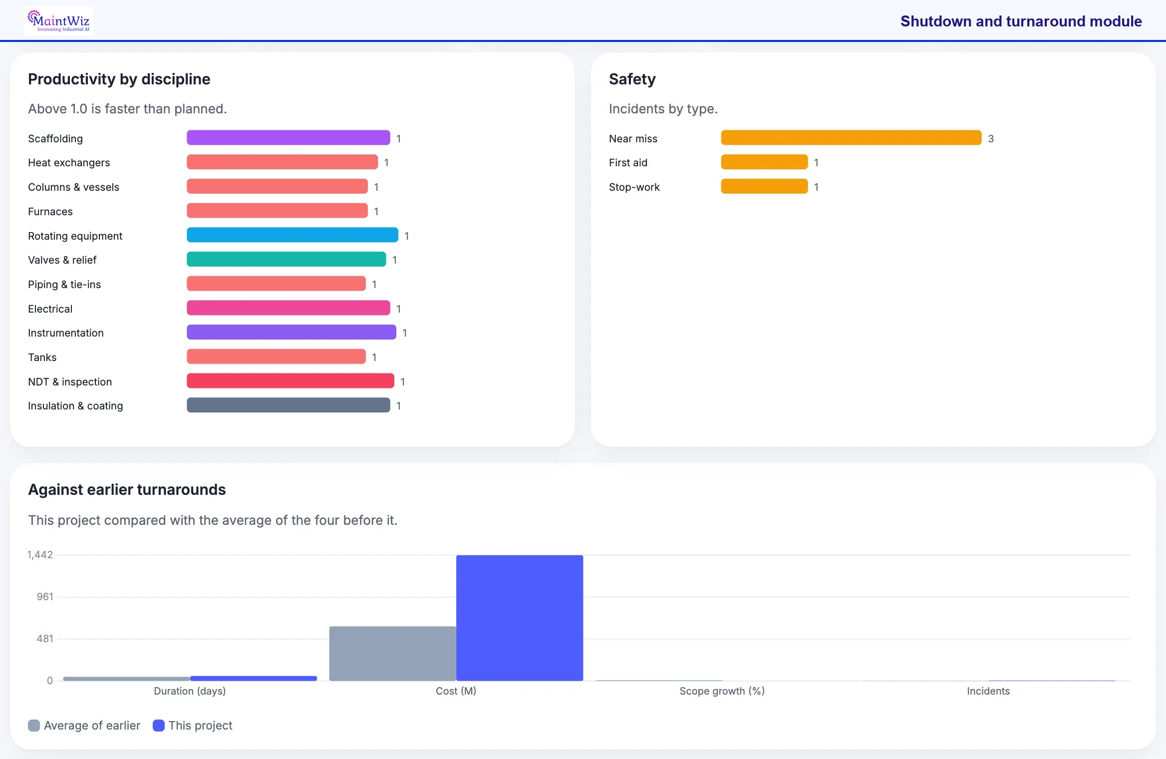Click the Columns & vessels bar
The image size is (1166, 759).
277,186
